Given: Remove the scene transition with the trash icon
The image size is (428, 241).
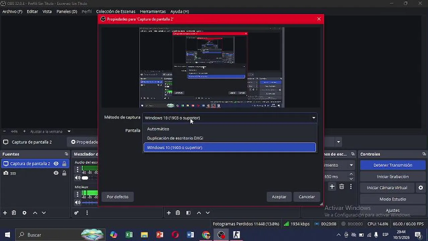Looking at the screenshot, I should click(x=342, y=186).
